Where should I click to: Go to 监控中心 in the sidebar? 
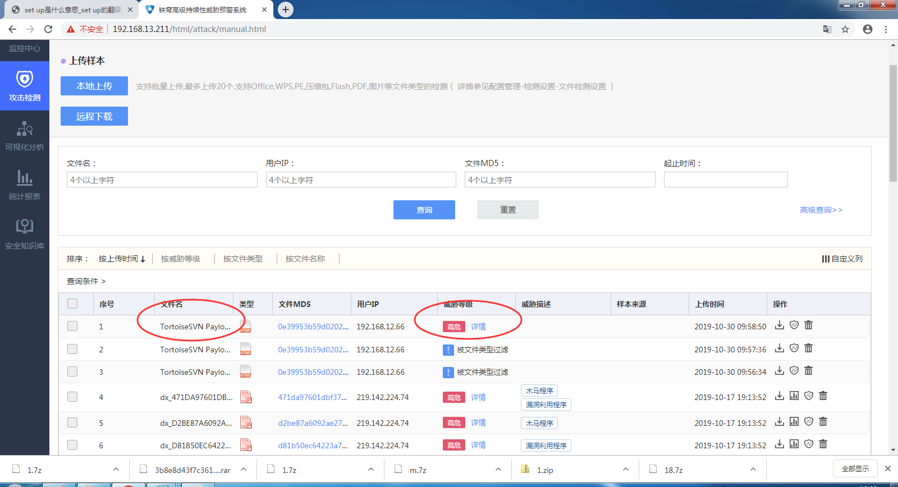pos(25,48)
